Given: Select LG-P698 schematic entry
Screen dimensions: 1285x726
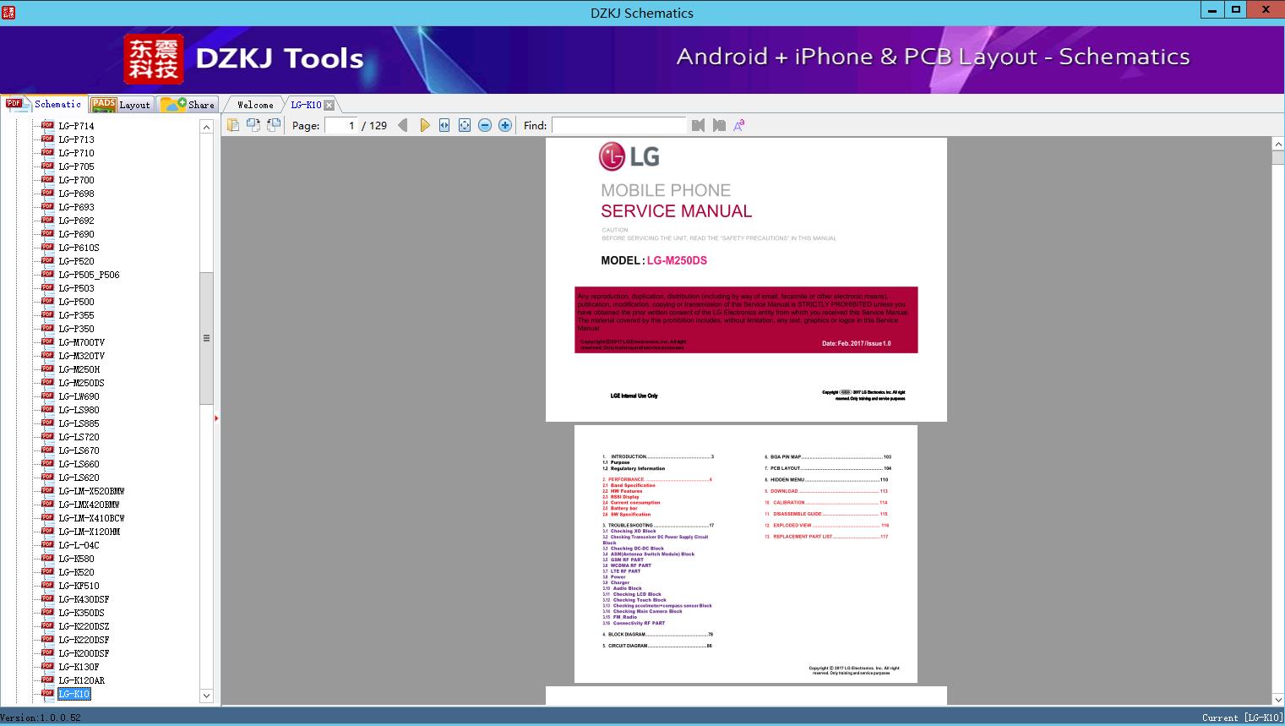Looking at the screenshot, I should [76, 194].
